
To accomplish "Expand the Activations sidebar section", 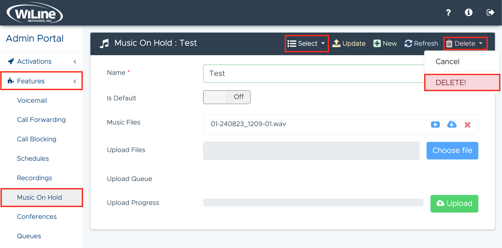I will point(42,61).
